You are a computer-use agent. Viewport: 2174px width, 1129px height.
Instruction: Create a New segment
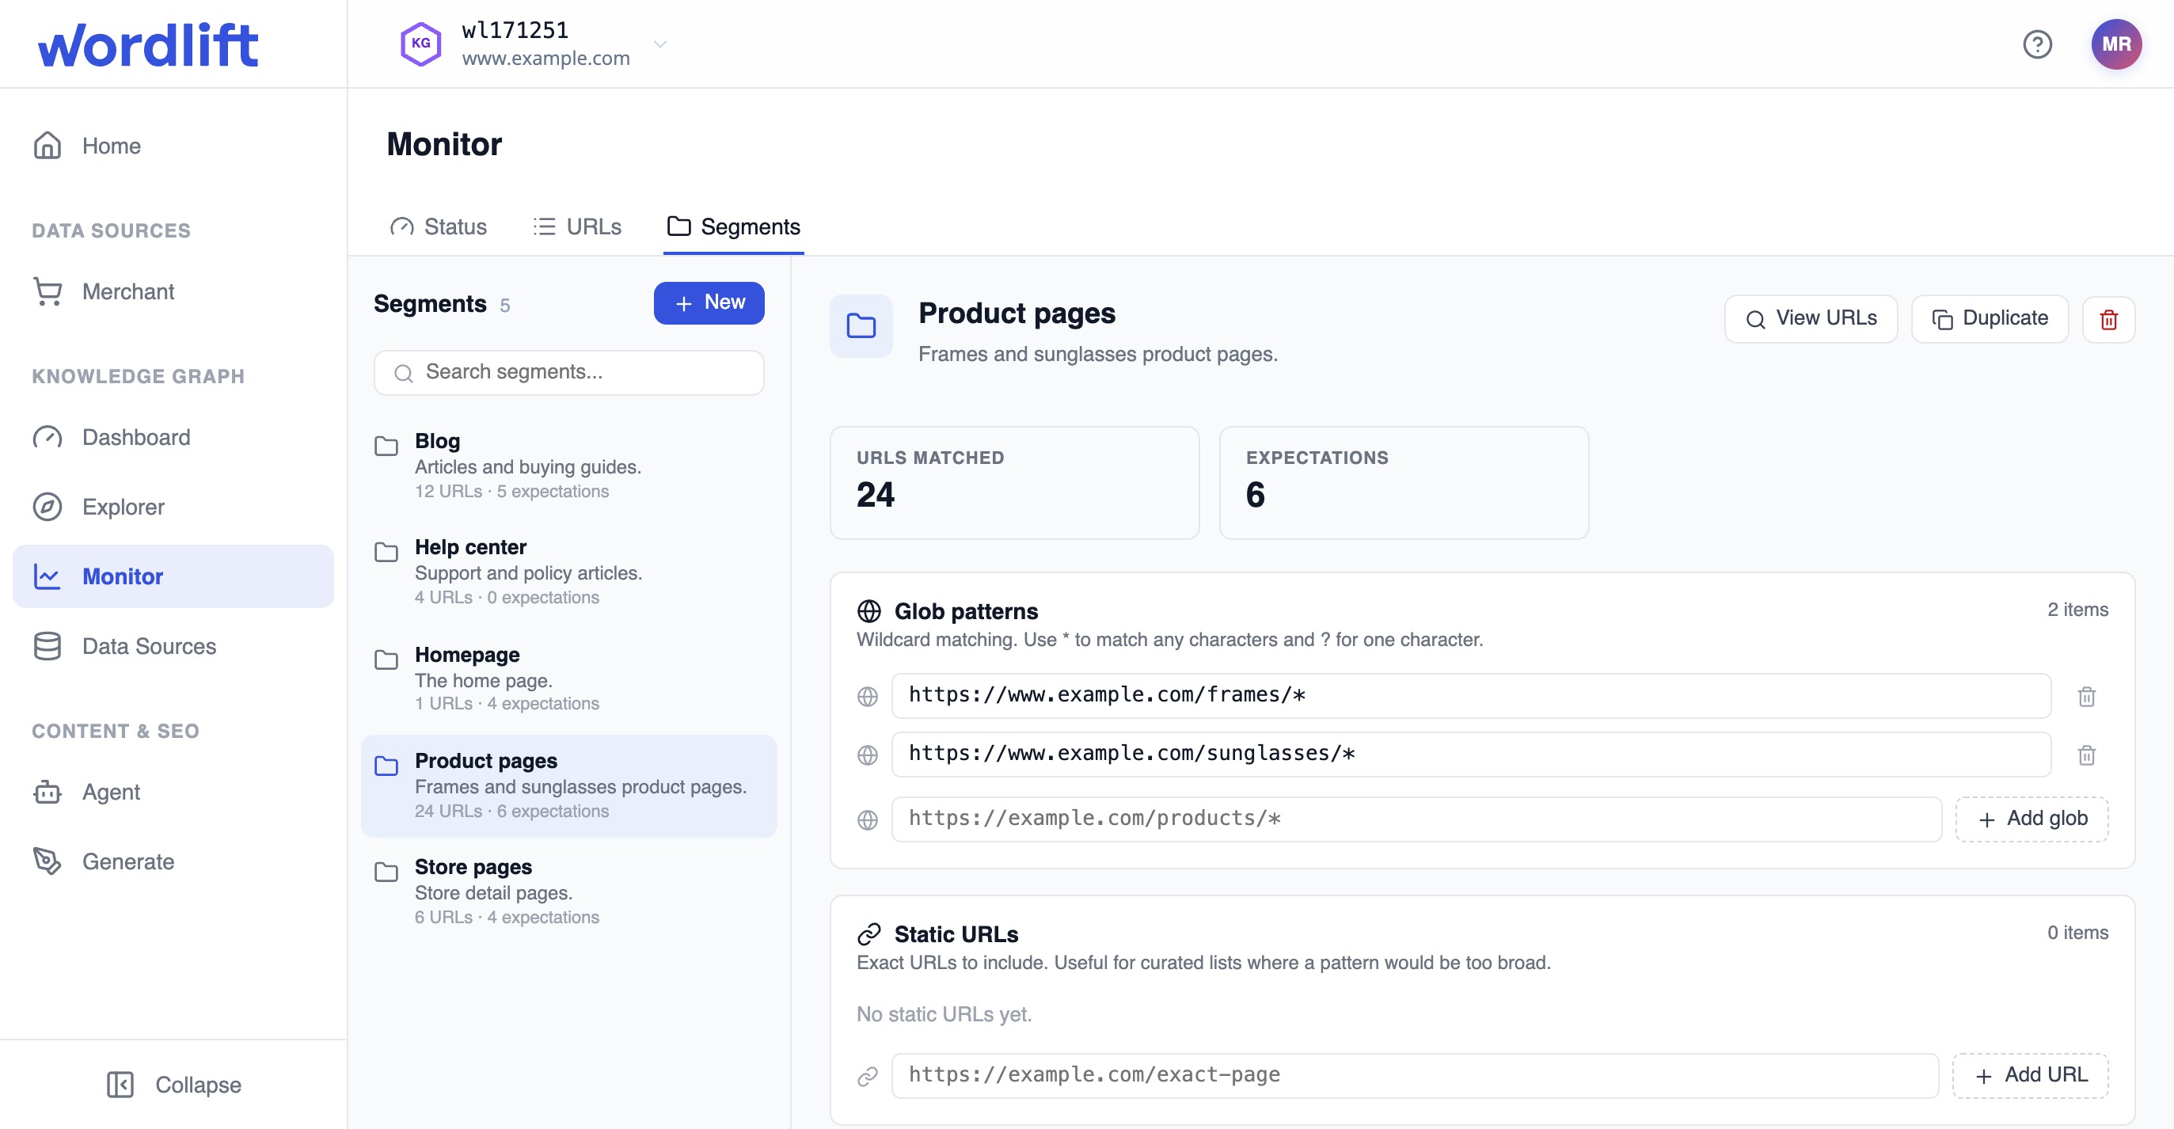pos(709,302)
